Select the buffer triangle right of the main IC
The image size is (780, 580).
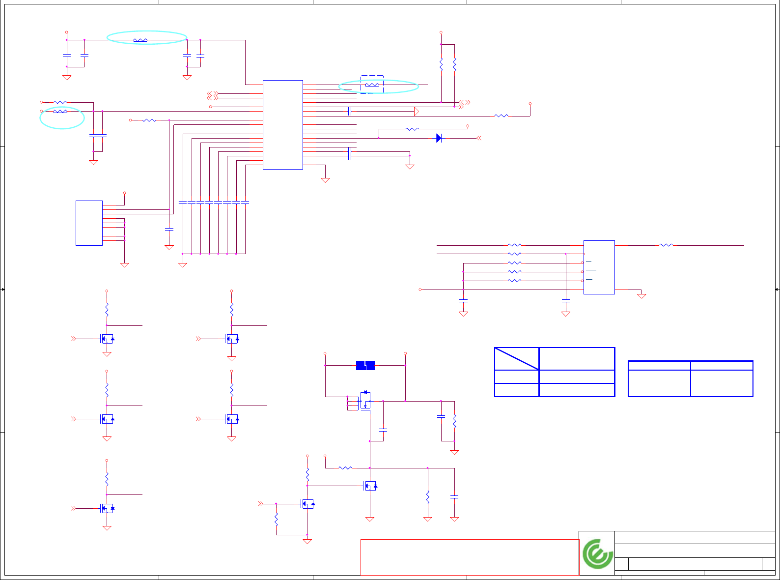tap(417, 112)
